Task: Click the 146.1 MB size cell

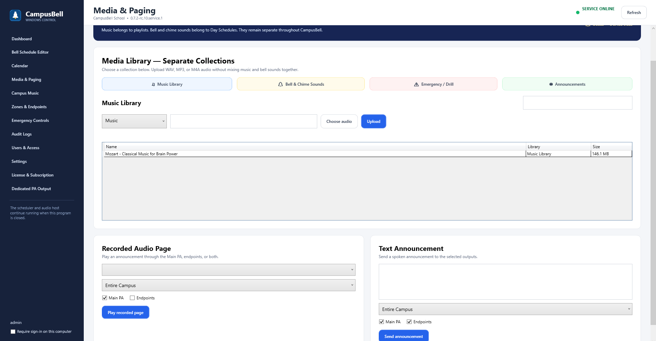Action: pyautogui.click(x=612, y=154)
